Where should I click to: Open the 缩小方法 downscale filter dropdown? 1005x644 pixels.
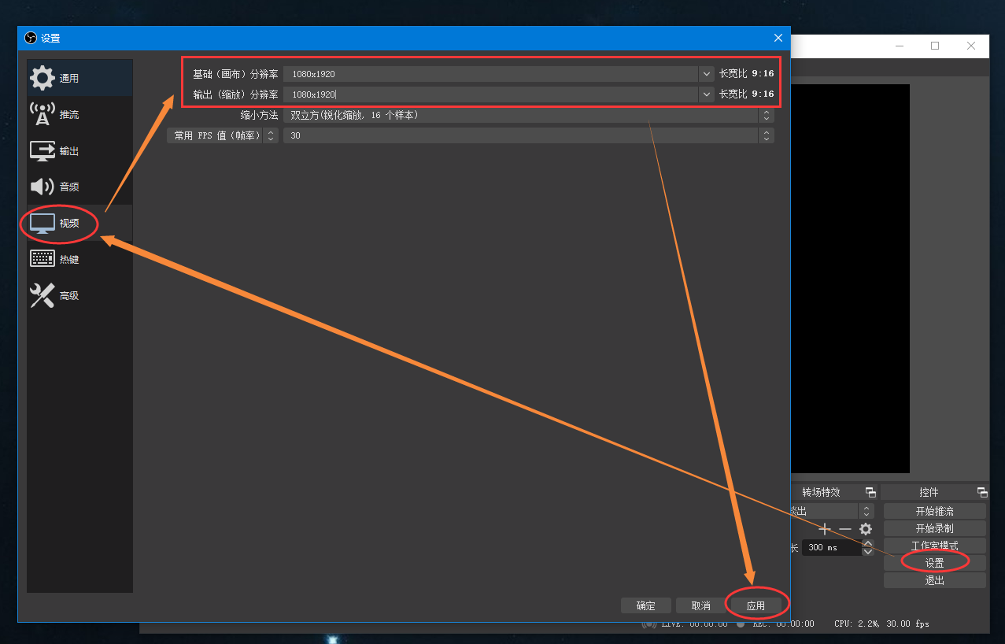529,115
